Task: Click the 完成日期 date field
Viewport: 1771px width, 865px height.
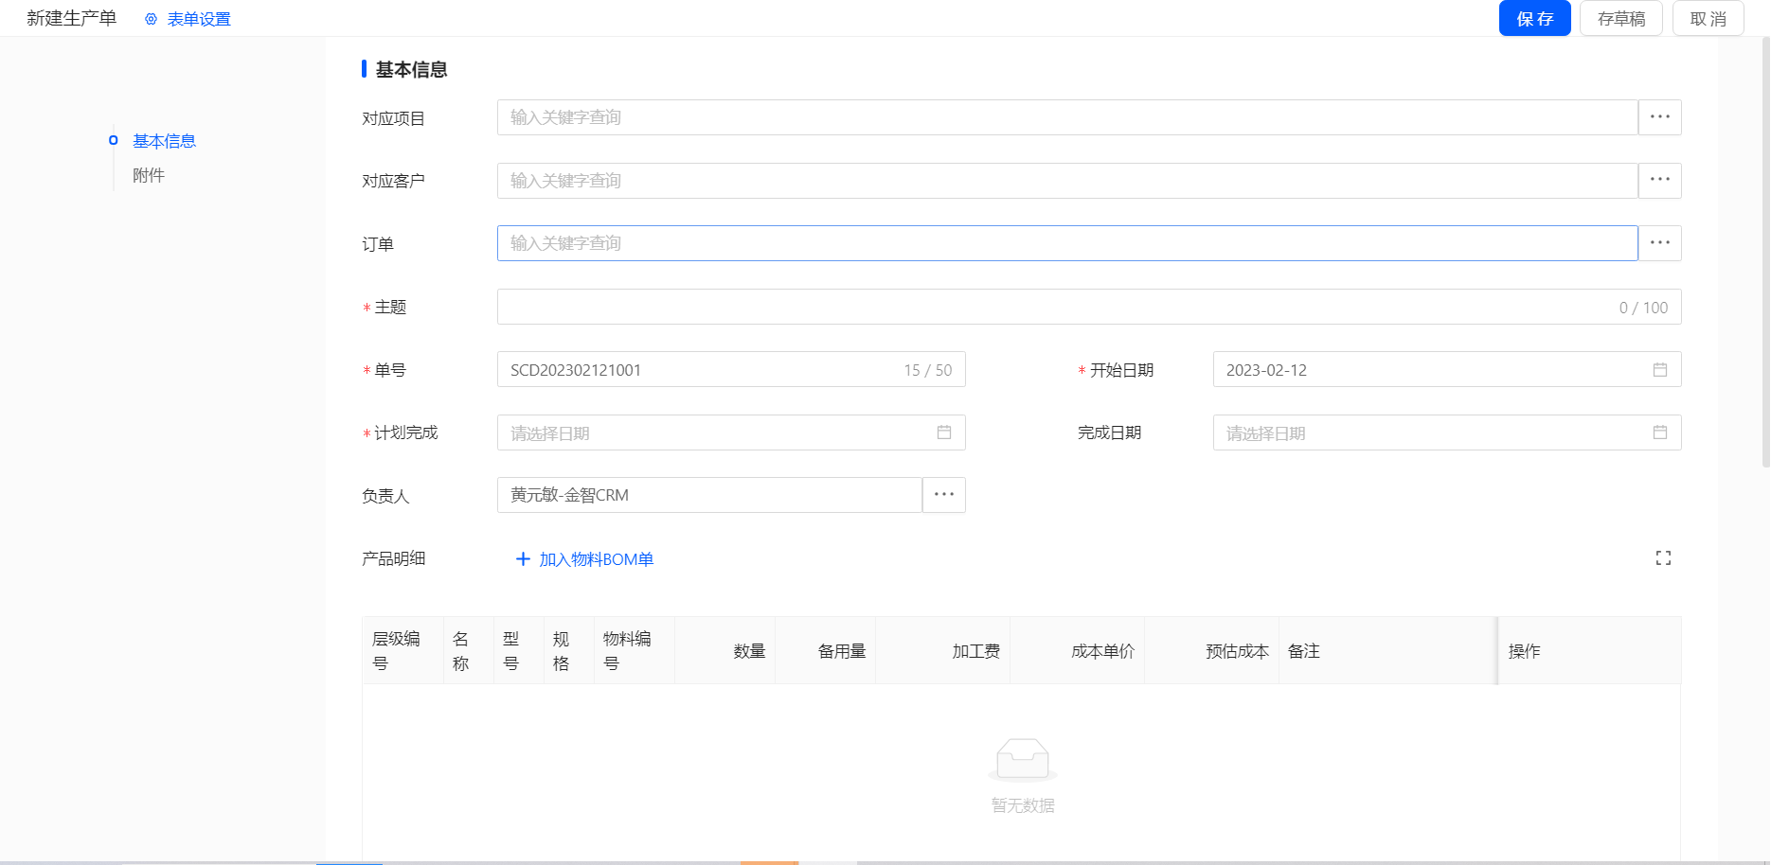Action: (x=1447, y=432)
